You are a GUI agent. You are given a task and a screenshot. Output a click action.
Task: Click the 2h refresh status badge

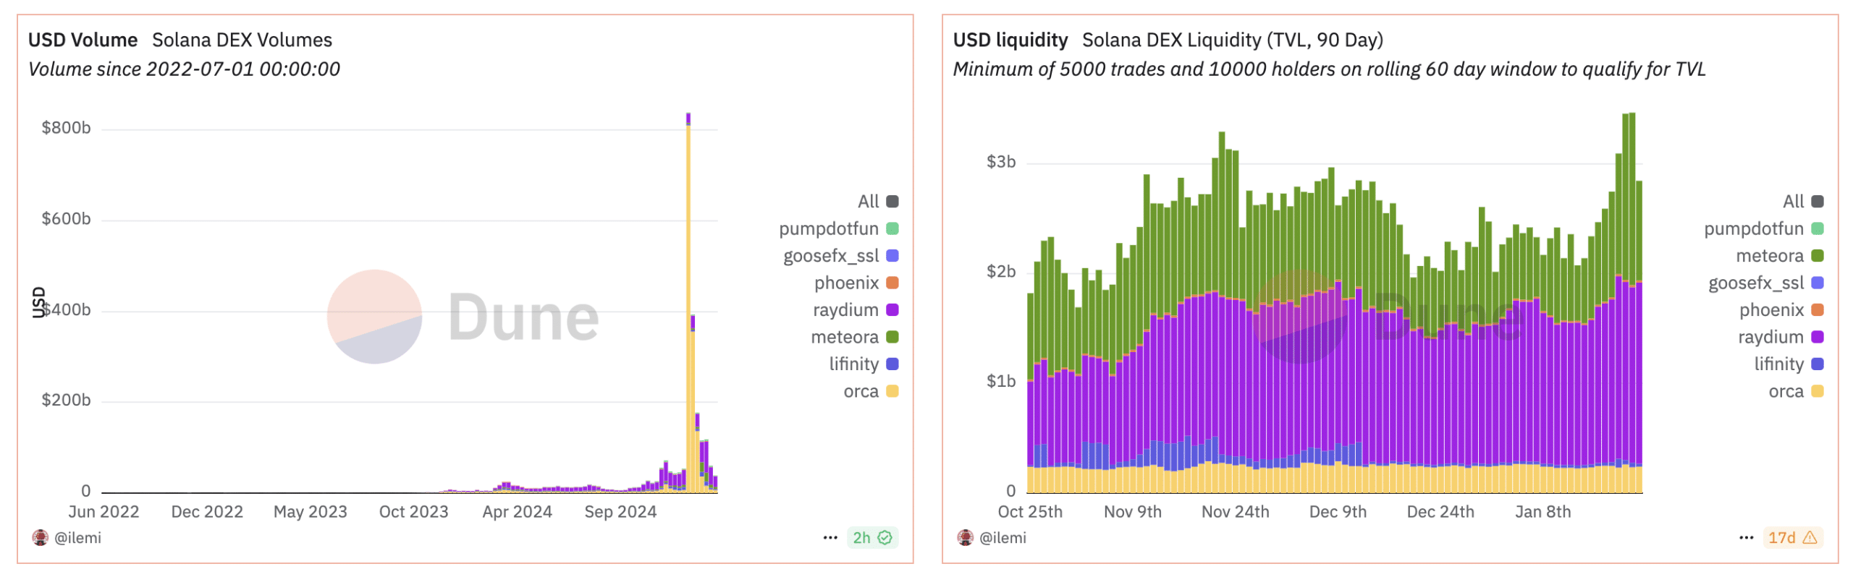tap(871, 537)
